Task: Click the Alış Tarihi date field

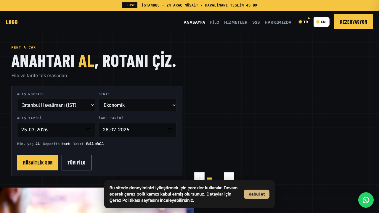Action: (x=56, y=130)
